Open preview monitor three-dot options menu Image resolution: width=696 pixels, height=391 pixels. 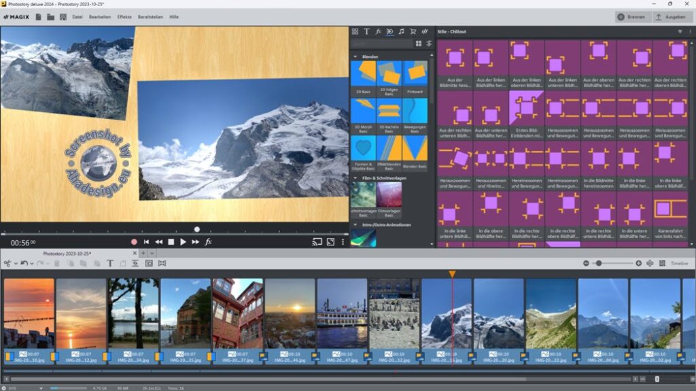343,242
